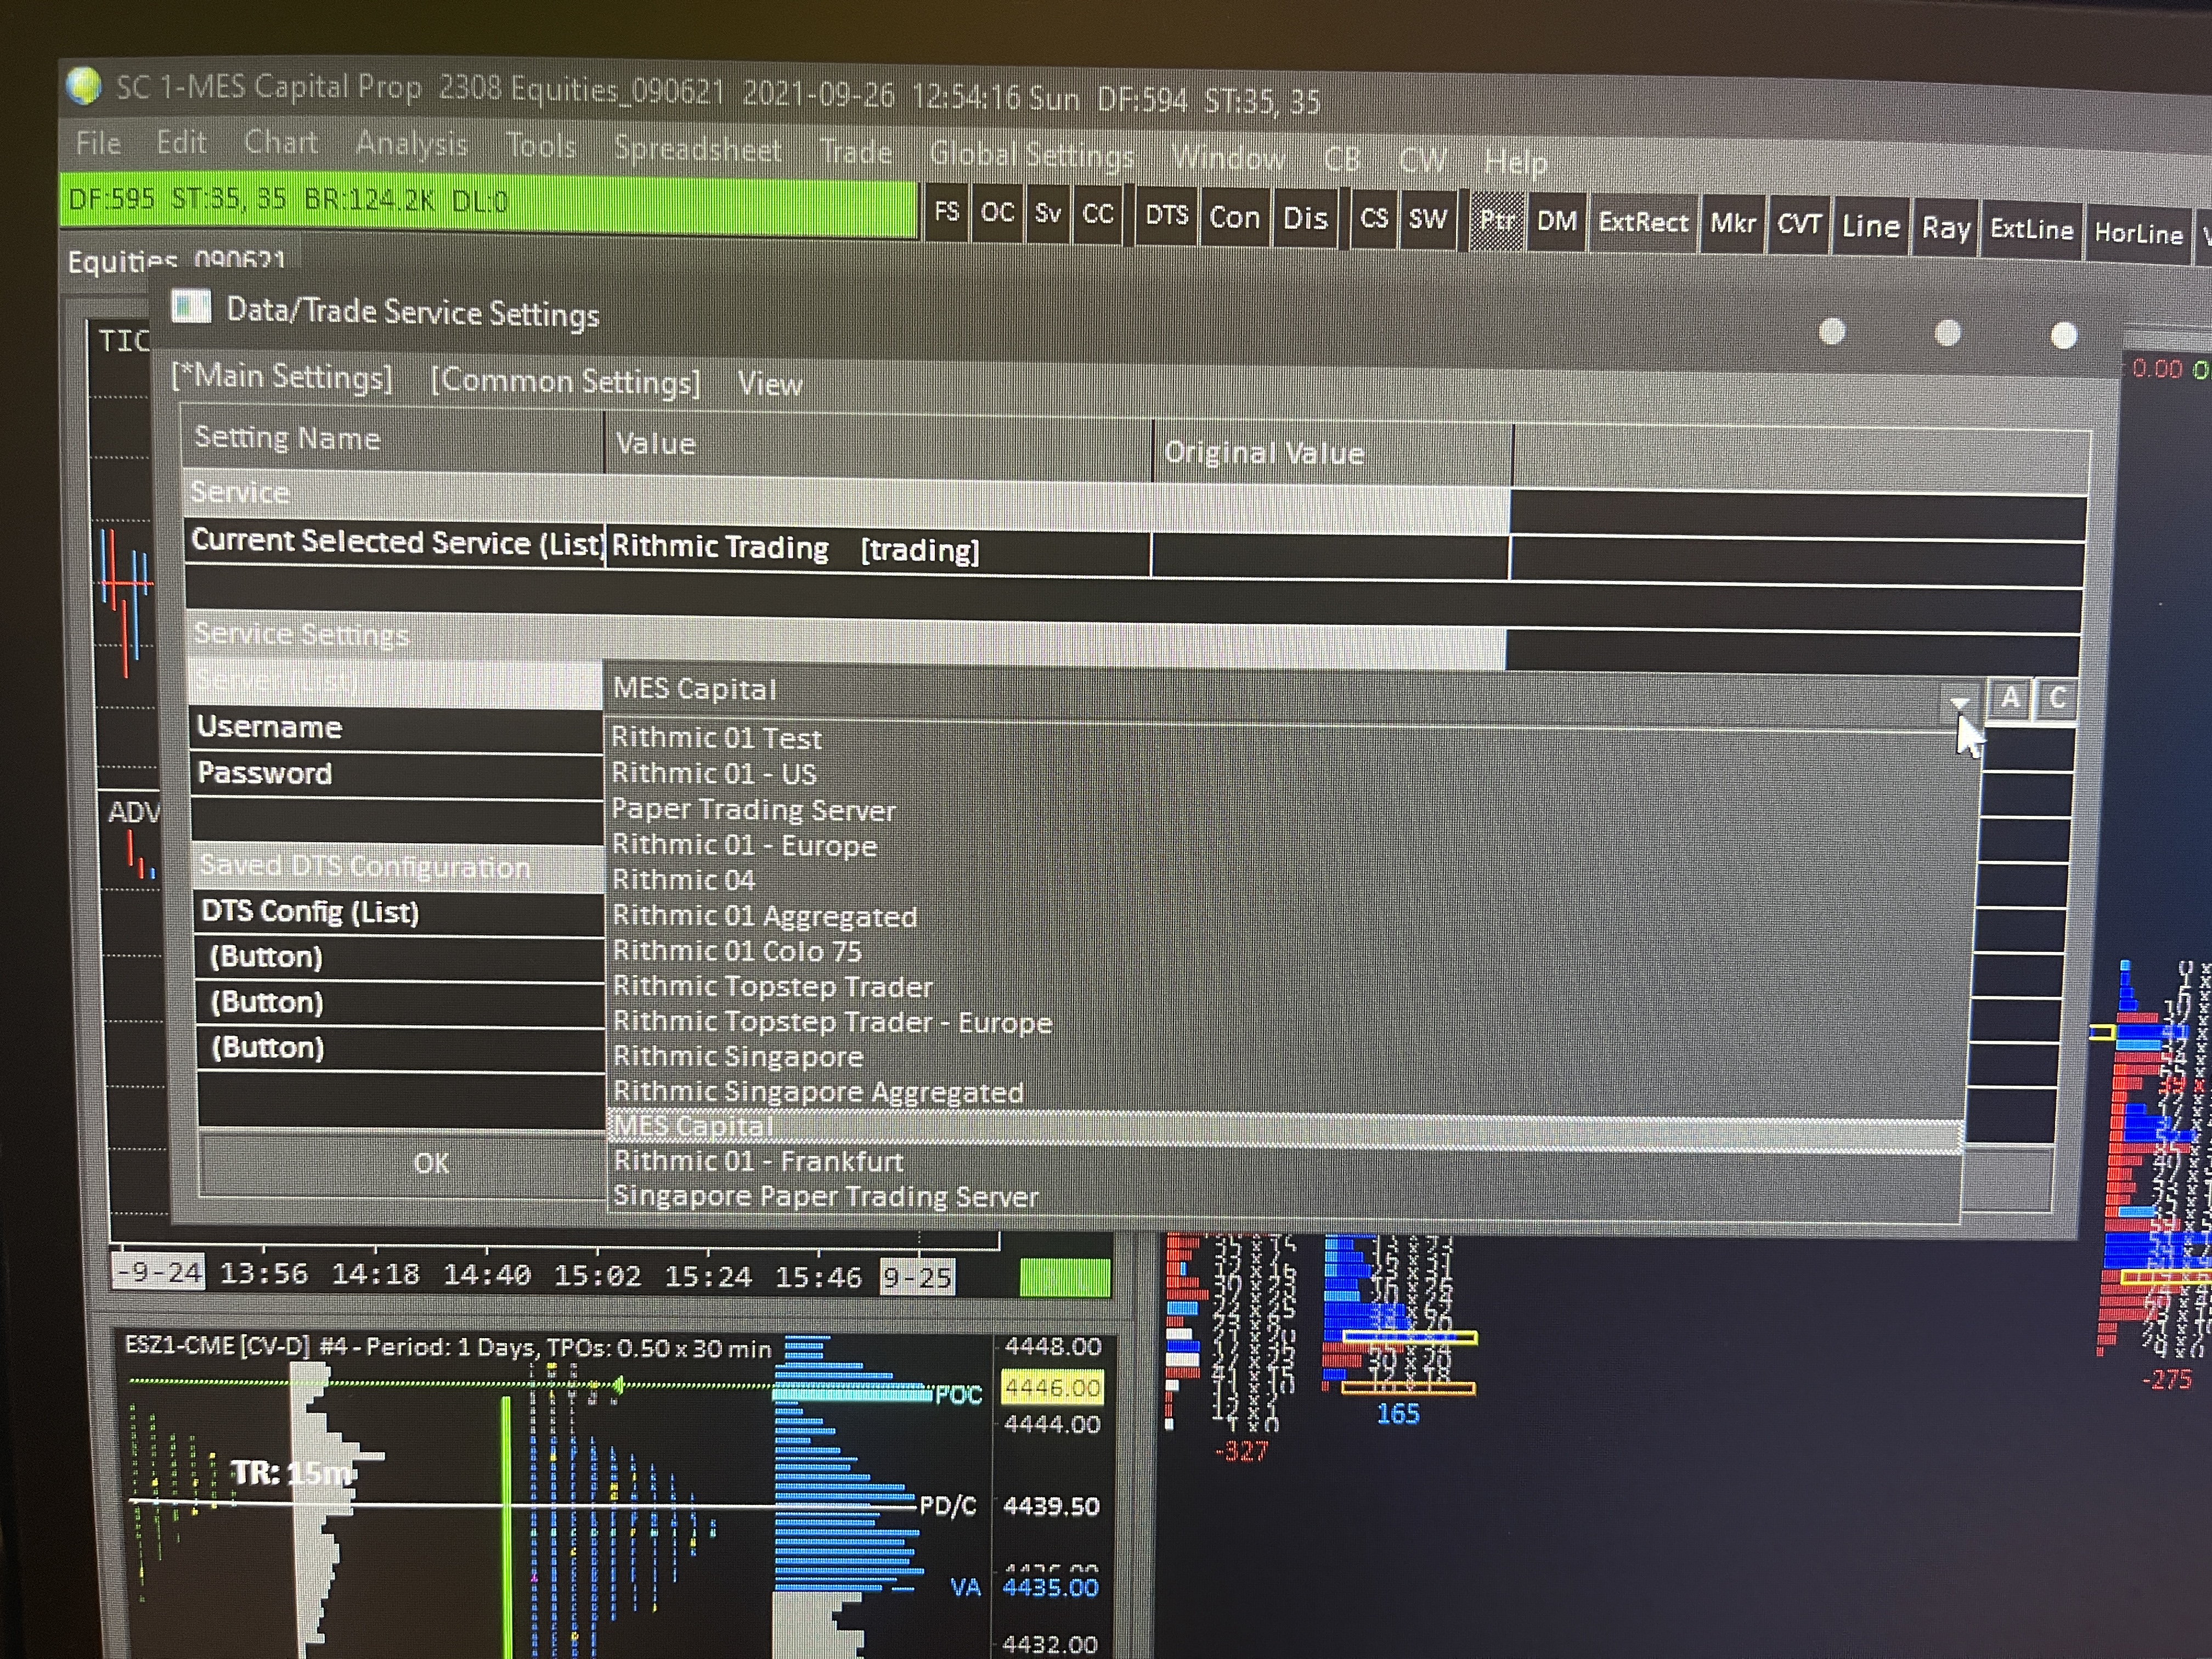This screenshot has width=2212, height=1659.
Task: Open the Tools menu
Action: click(x=541, y=146)
